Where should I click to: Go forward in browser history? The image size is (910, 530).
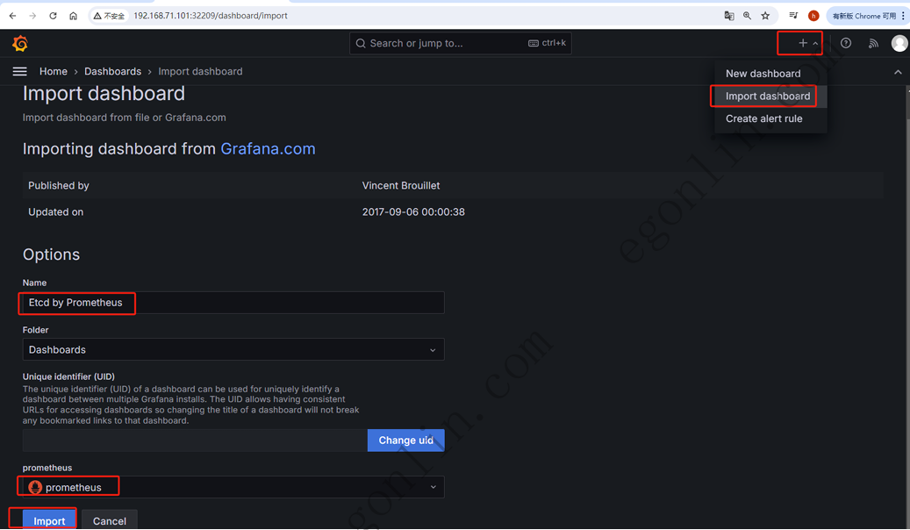click(32, 16)
